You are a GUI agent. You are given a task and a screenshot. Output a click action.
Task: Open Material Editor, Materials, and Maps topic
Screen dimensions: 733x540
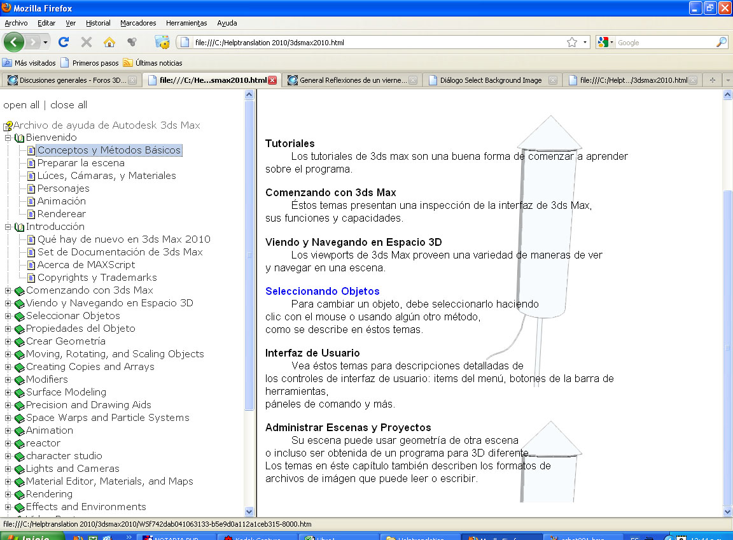tap(109, 481)
